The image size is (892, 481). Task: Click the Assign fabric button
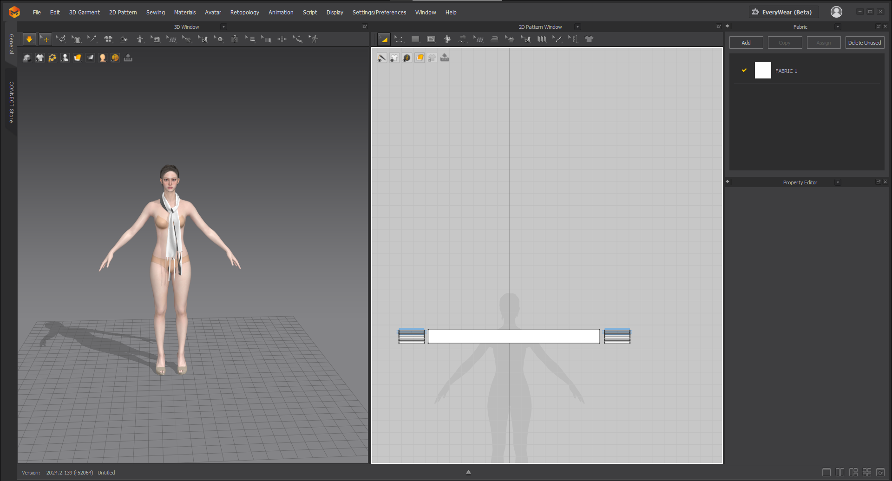(824, 43)
